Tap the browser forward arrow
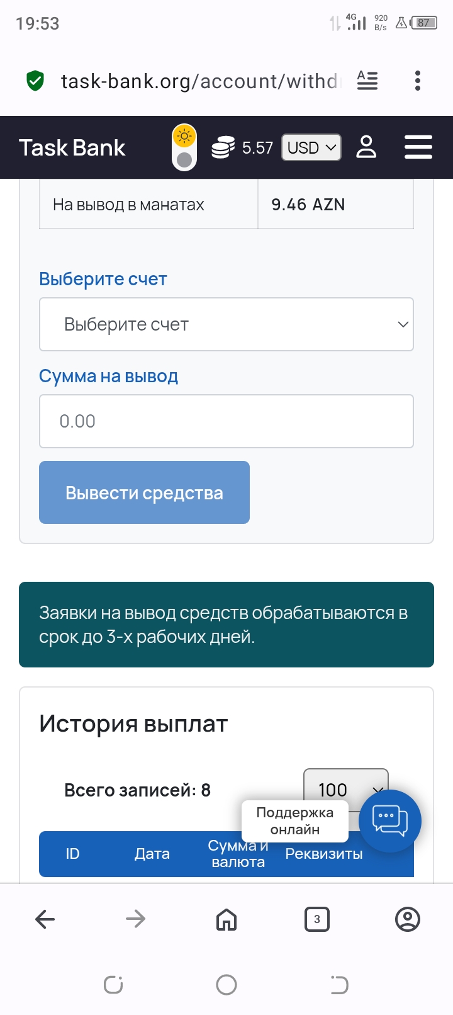Image resolution: width=453 pixels, height=1015 pixels. tap(136, 919)
